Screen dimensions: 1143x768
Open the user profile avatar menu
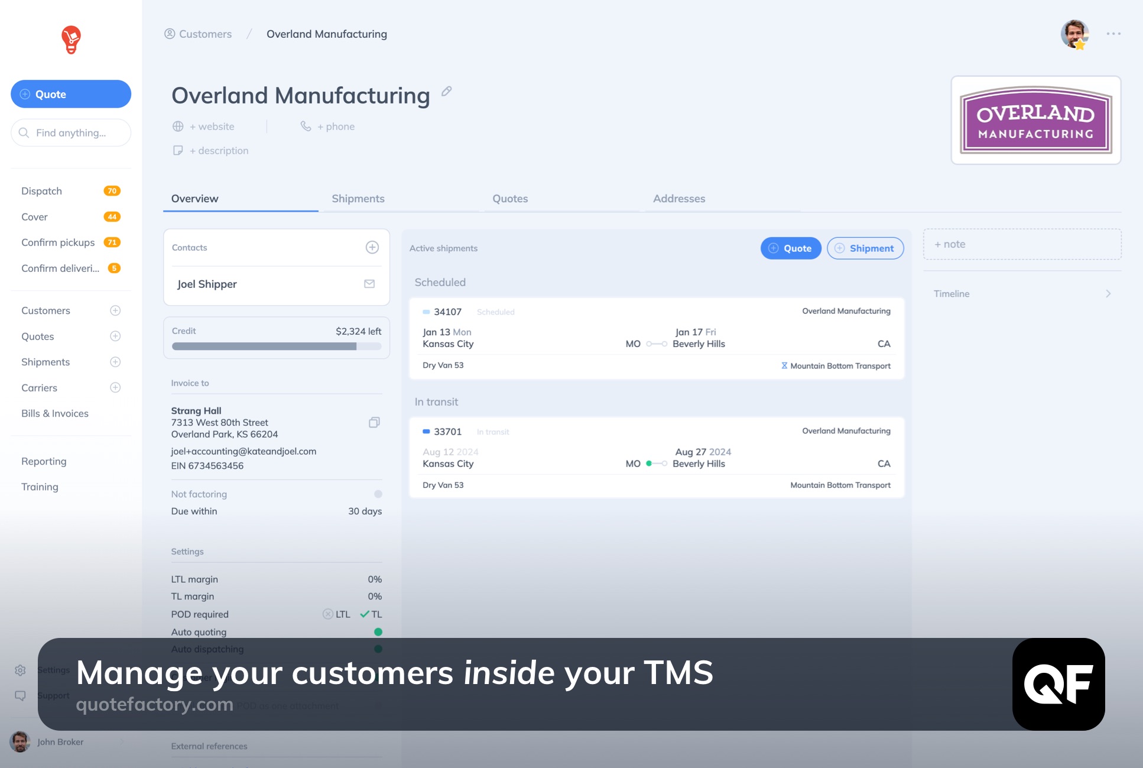pyautogui.click(x=1074, y=34)
